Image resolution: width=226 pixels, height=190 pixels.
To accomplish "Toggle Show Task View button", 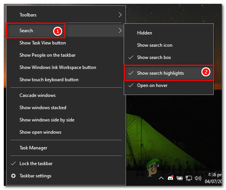I will click(66, 43).
